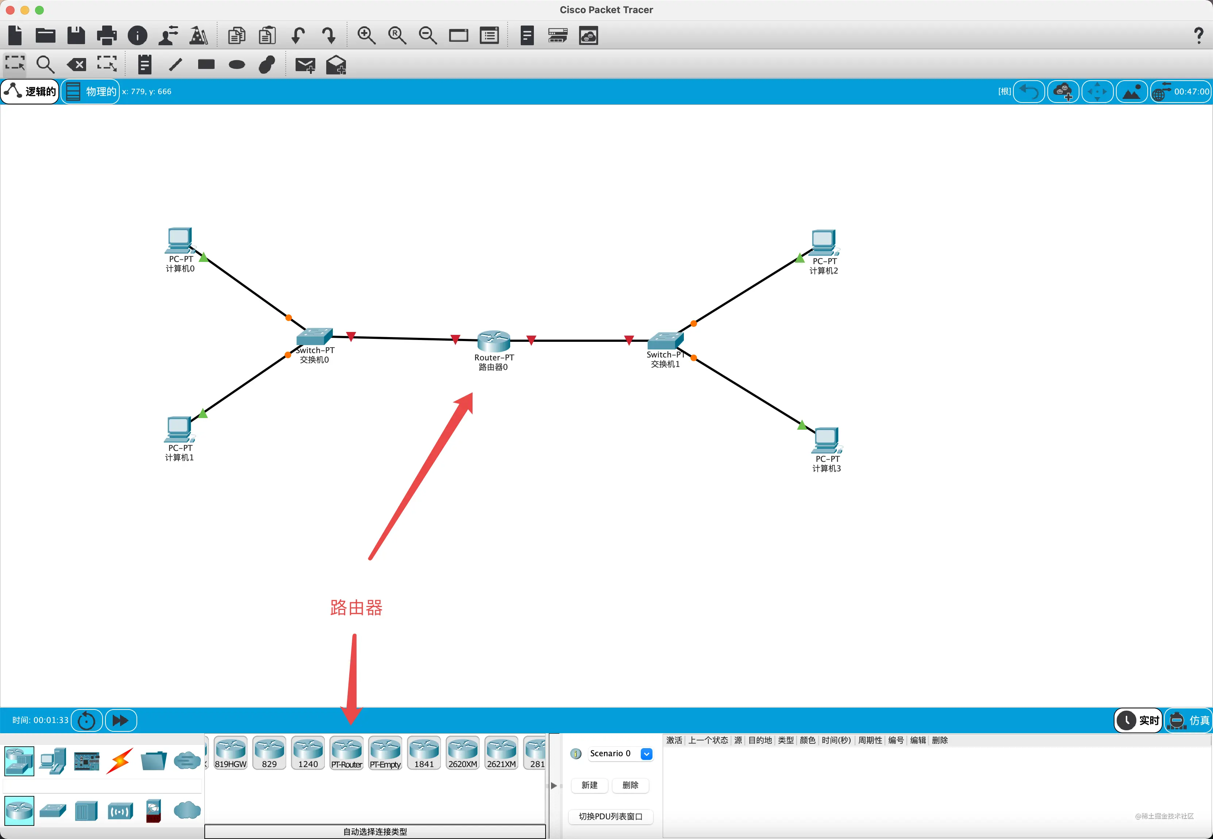Click the New file icon
This screenshot has width=1213, height=839.
[15, 35]
